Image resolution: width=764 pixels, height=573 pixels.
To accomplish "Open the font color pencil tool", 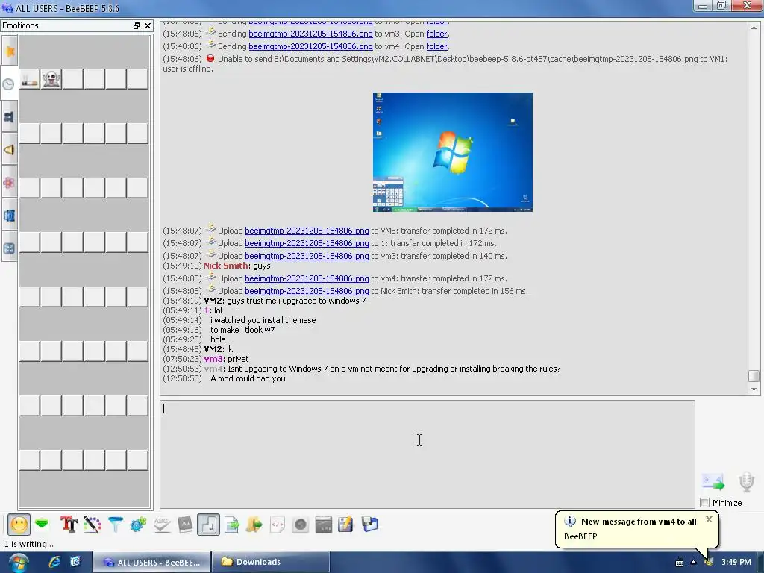I will (x=92, y=525).
